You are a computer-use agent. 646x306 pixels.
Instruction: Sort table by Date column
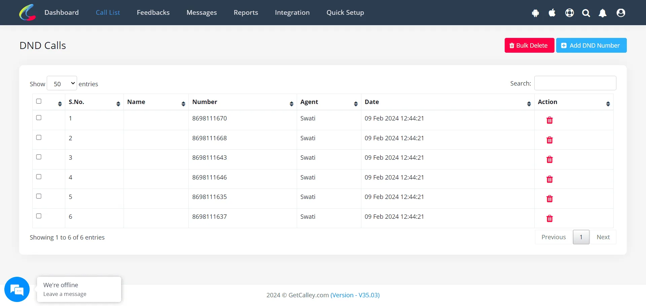click(x=529, y=104)
